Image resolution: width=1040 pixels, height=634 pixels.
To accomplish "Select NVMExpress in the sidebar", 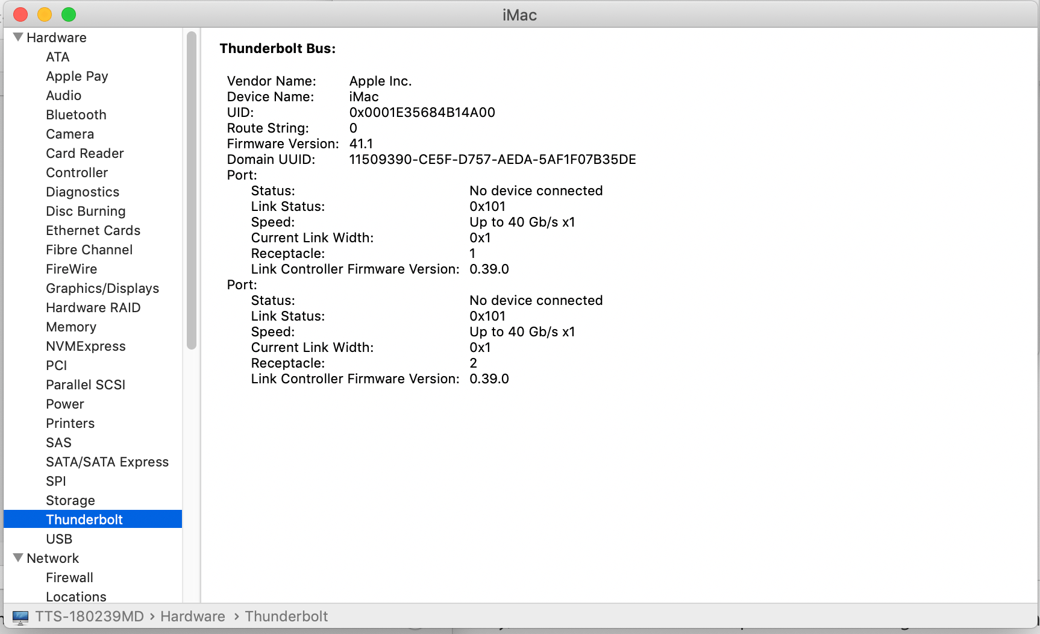I will pyautogui.click(x=86, y=346).
